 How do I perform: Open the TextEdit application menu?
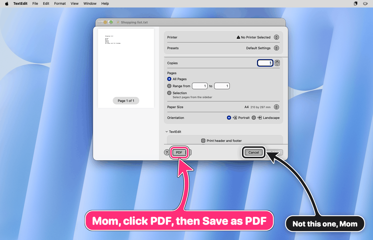coord(20,3)
